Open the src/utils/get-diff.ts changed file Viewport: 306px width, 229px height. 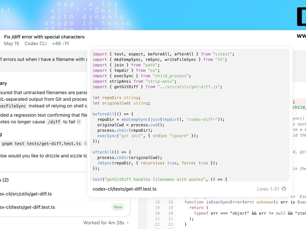tap(26, 194)
